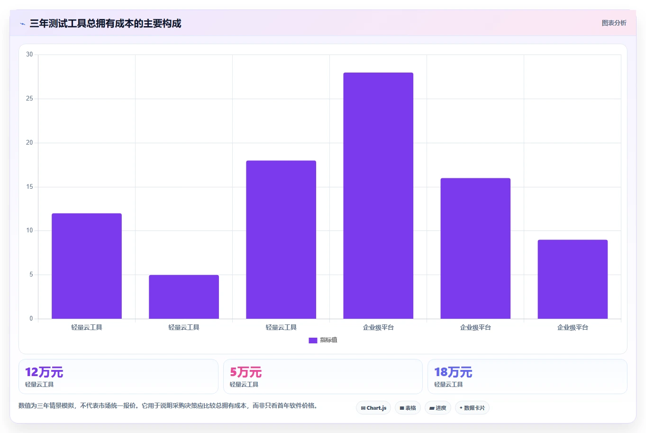Click the bar with value 12
The width and height of the screenshot is (646, 433).
[87, 266]
